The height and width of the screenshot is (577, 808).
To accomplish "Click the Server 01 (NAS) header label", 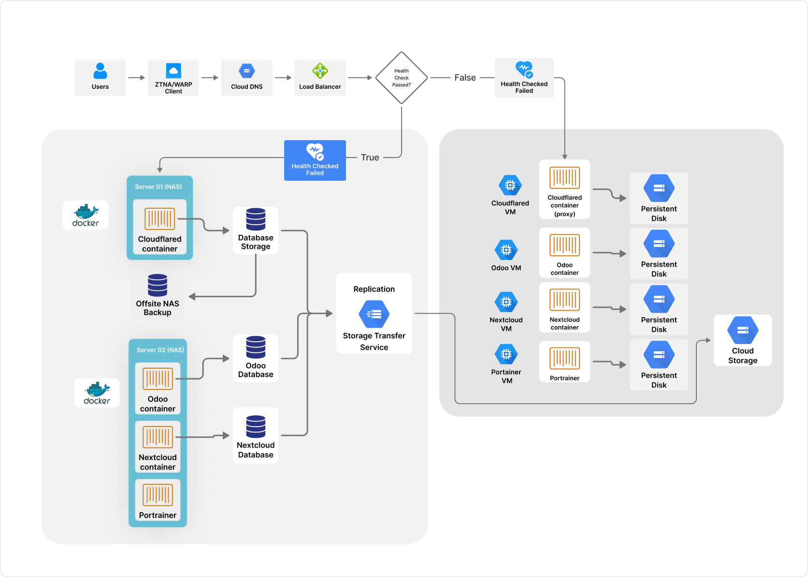I will 159,187.
